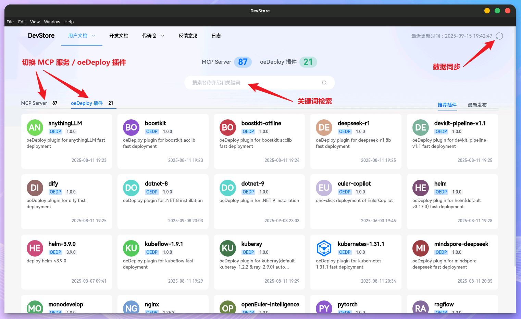Click the search magnifier icon
The width and height of the screenshot is (521, 319).
[324, 83]
